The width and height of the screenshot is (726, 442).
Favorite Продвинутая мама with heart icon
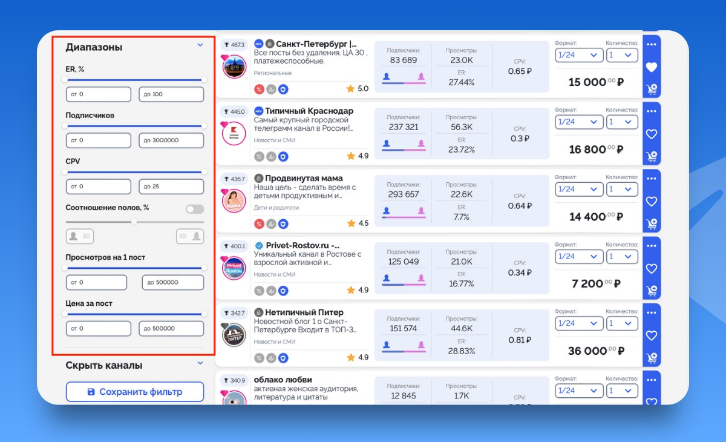pos(651,202)
